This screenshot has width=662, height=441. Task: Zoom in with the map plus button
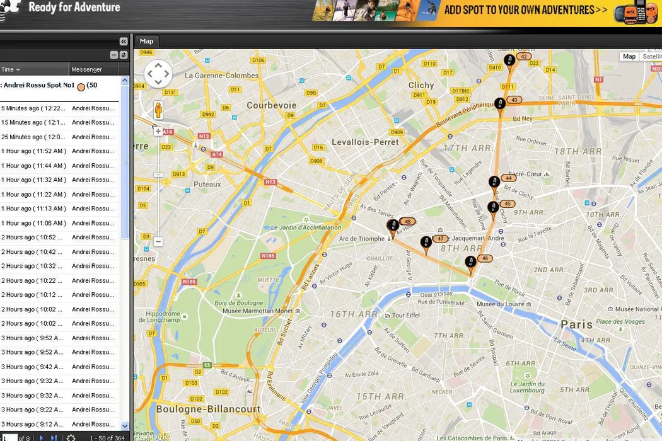coord(158,132)
